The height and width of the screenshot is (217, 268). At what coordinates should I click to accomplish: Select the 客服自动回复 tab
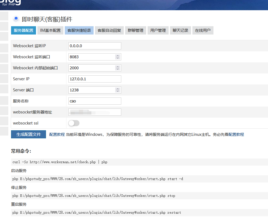coord(109,30)
